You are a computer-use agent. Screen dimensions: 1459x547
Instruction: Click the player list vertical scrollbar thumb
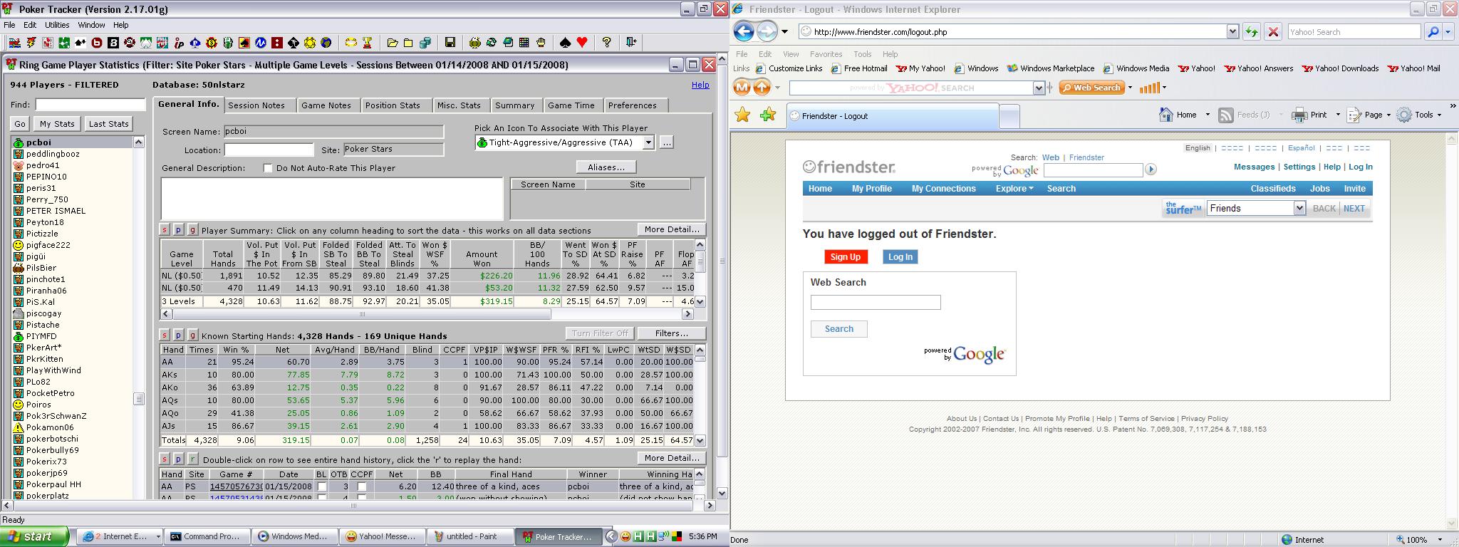click(x=139, y=399)
